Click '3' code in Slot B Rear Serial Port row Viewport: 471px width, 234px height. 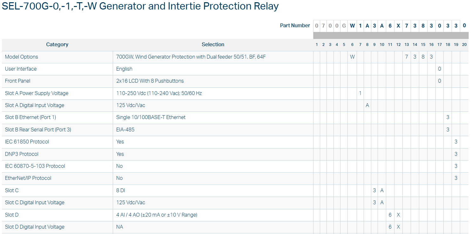point(448,130)
